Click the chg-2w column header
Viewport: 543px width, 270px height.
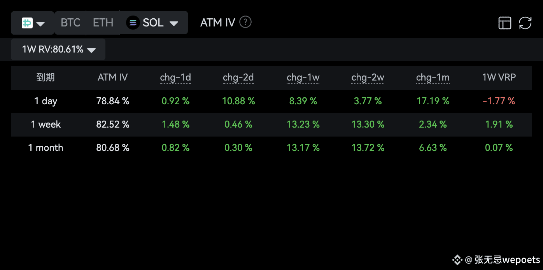[368, 77]
